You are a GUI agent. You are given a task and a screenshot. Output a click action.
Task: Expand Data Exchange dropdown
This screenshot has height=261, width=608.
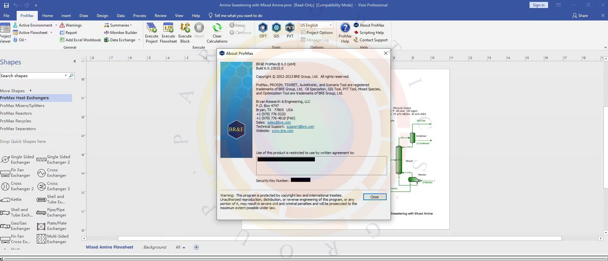(139, 40)
